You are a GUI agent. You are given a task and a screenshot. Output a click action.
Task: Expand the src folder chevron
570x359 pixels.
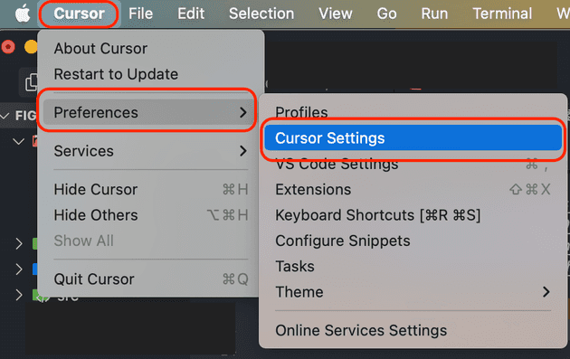[x=19, y=295]
